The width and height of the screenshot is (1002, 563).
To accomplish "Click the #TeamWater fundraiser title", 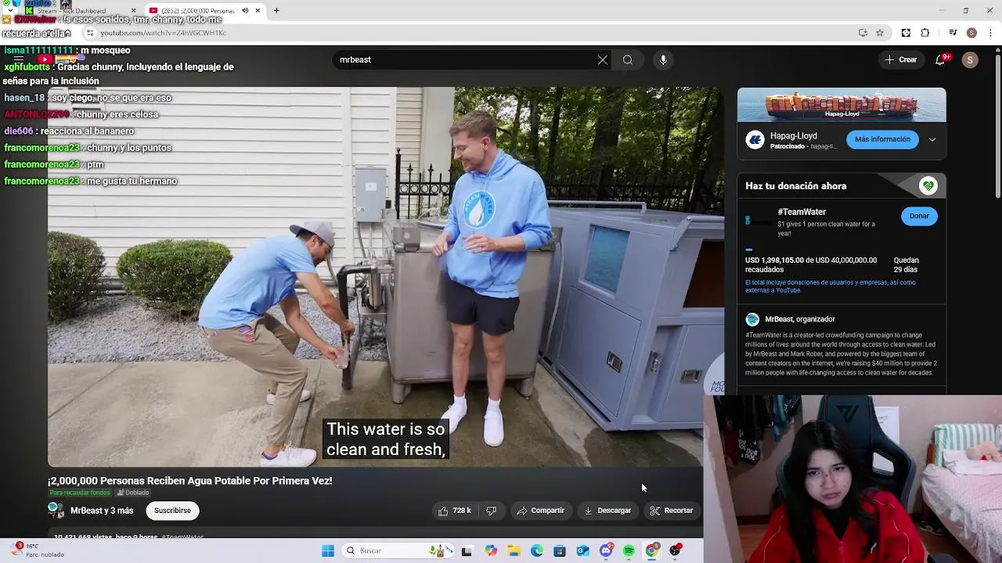I will [x=802, y=212].
